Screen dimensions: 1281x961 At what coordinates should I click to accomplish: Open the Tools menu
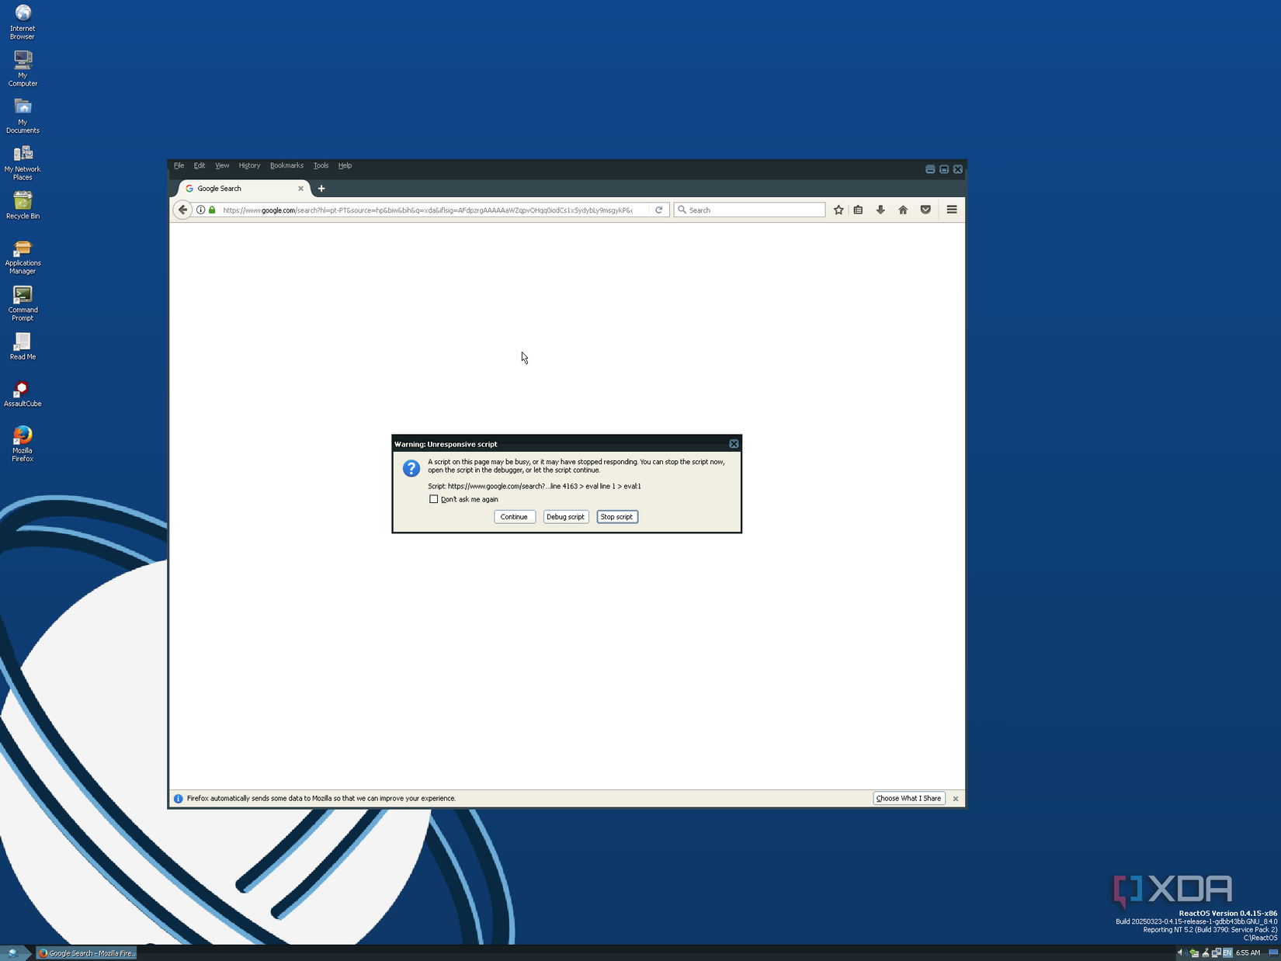(x=321, y=165)
